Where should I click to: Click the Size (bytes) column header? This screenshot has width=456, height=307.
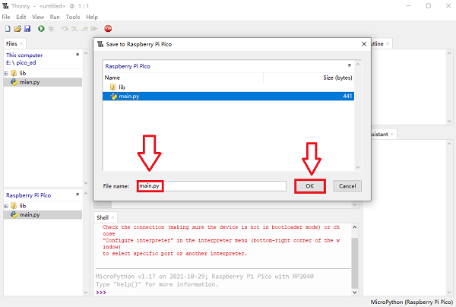pyautogui.click(x=309, y=78)
